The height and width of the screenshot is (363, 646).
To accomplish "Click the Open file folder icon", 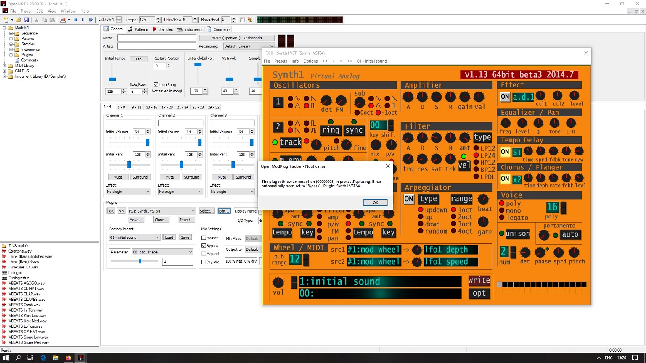I will pos(19,20).
